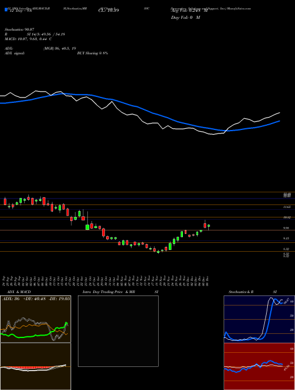Open the blue Stochastics chart panel
Screen dimensions: 295x390
pyautogui.click(x=259, y=319)
